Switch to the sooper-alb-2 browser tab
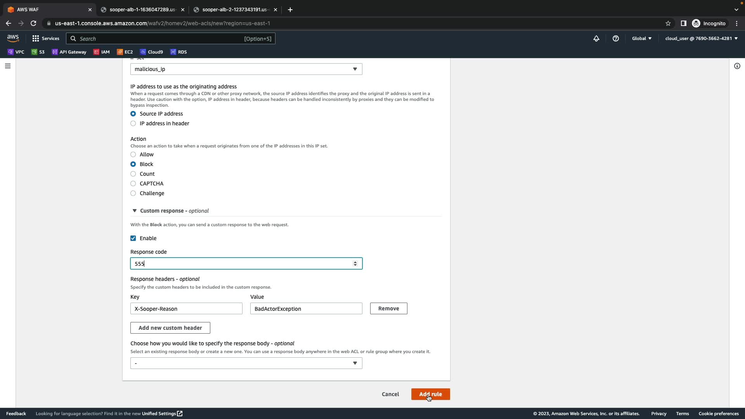 tap(234, 10)
